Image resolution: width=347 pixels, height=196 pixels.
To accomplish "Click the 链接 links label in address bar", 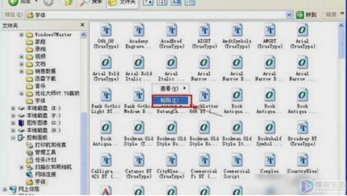I will pos(331,15).
